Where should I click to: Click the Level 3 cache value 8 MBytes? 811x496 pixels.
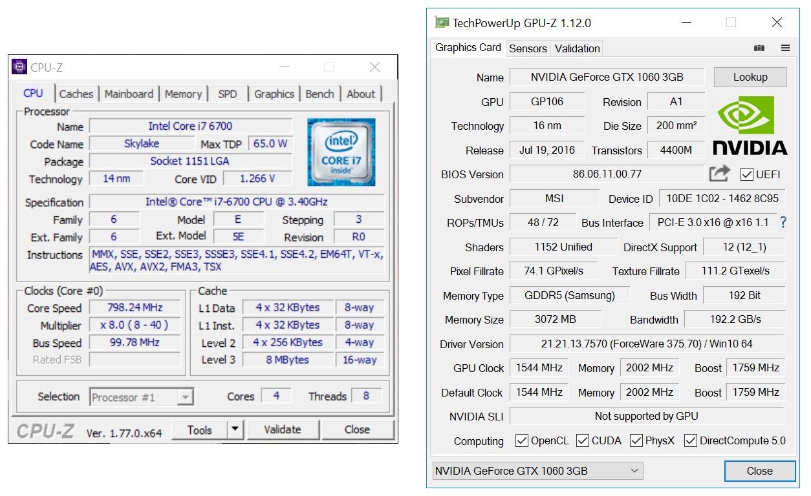coord(287,360)
